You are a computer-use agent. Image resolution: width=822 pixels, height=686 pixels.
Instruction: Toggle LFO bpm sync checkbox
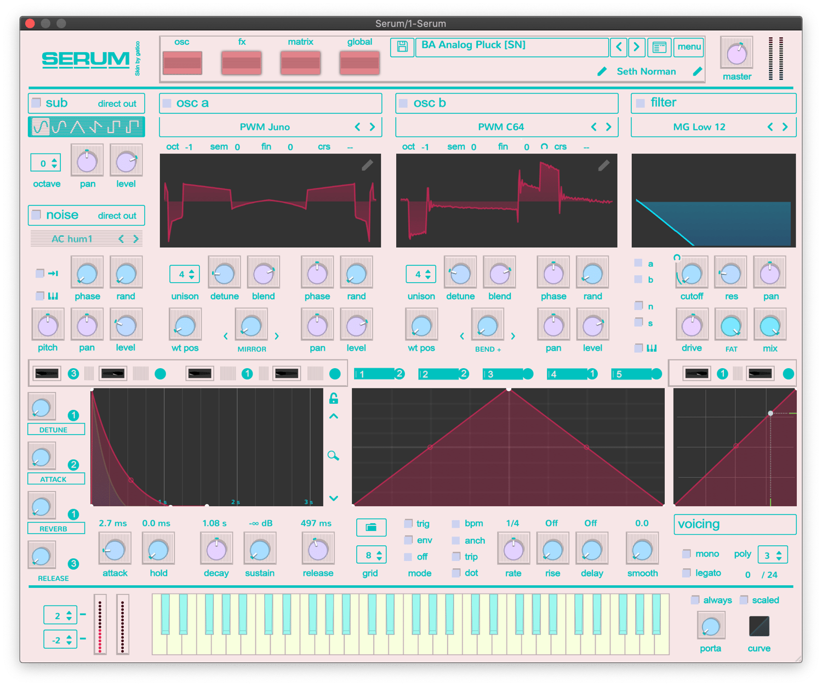456,524
